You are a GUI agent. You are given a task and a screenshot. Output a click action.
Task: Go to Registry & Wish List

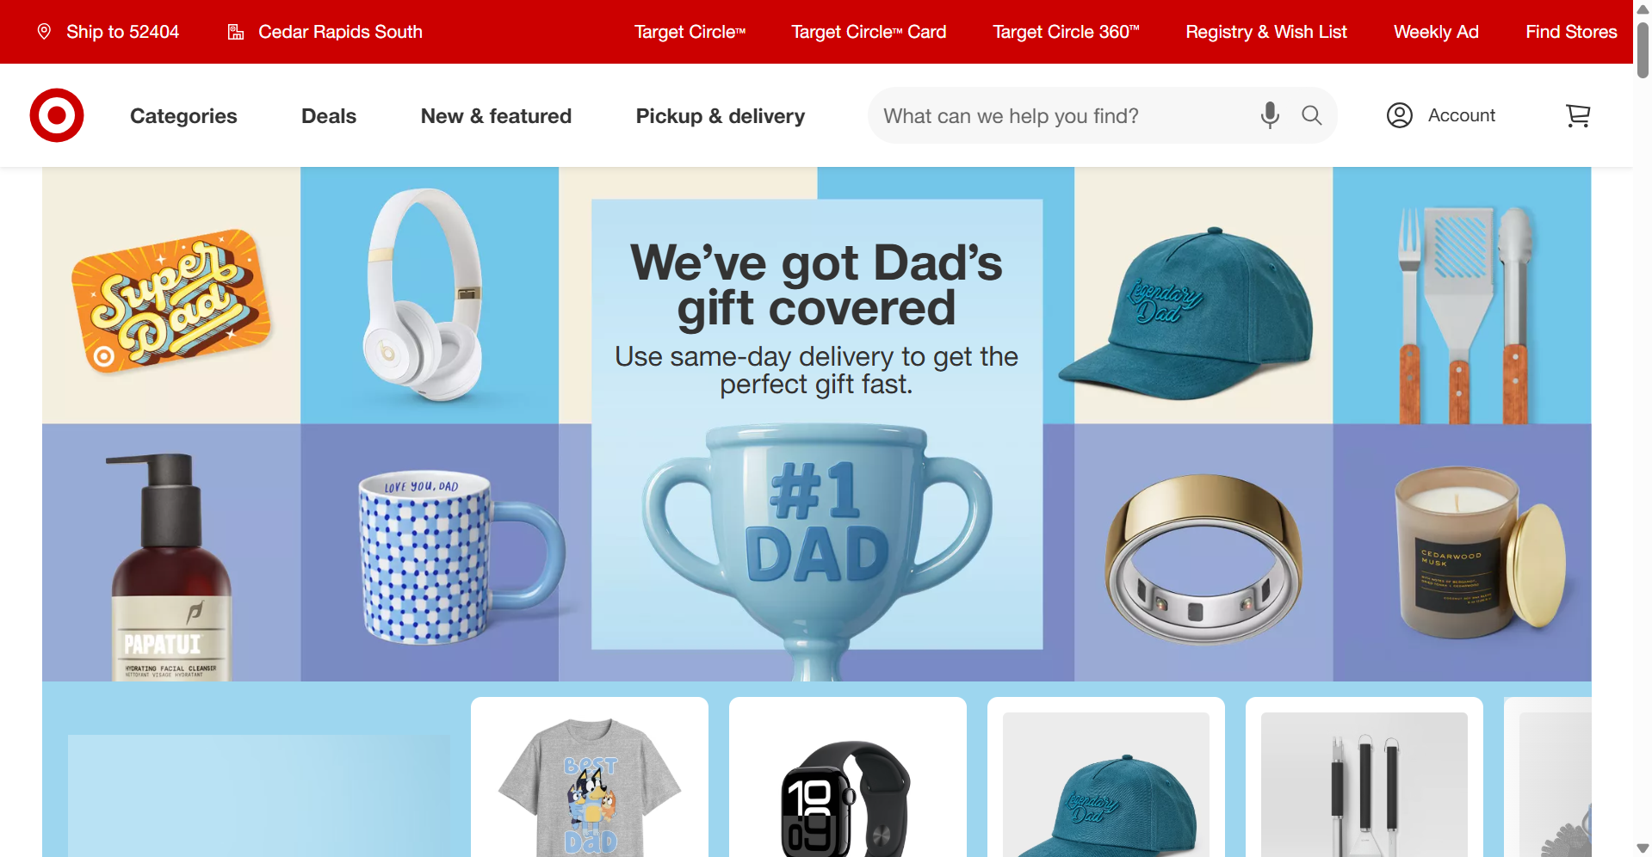tap(1266, 32)
